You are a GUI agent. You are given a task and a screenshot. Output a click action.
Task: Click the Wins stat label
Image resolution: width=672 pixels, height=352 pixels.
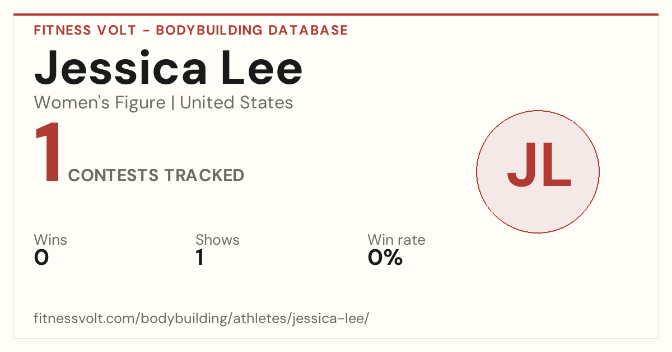pos(50,240)
